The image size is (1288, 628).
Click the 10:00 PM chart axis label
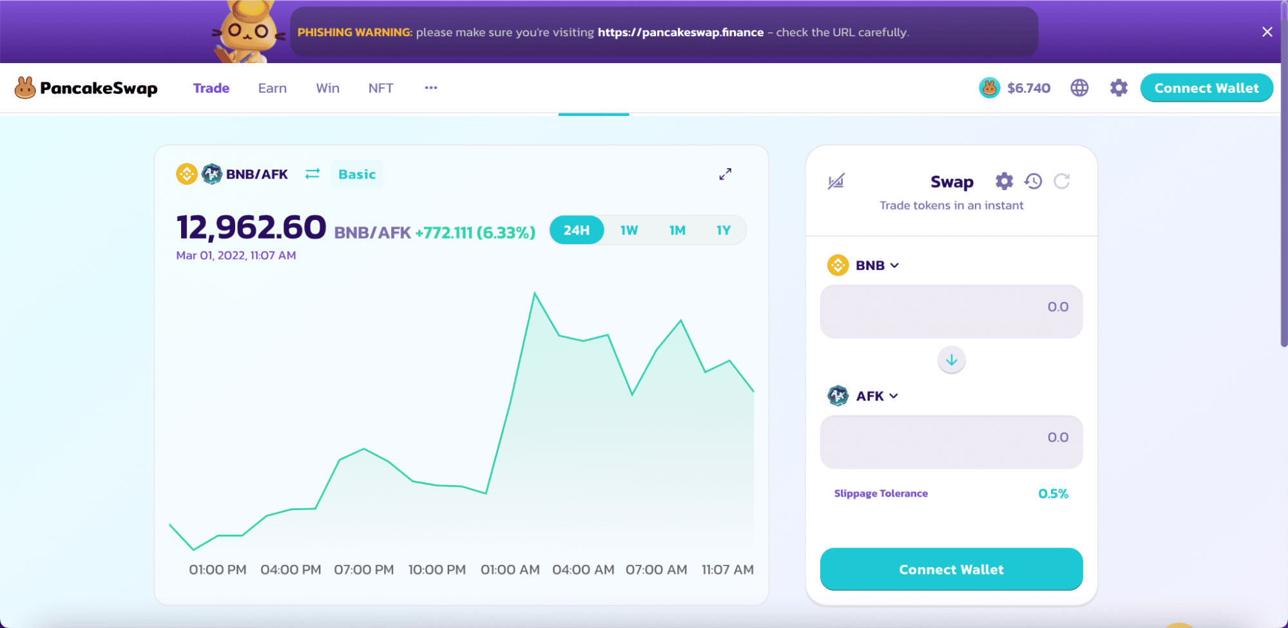coord(437,569)
